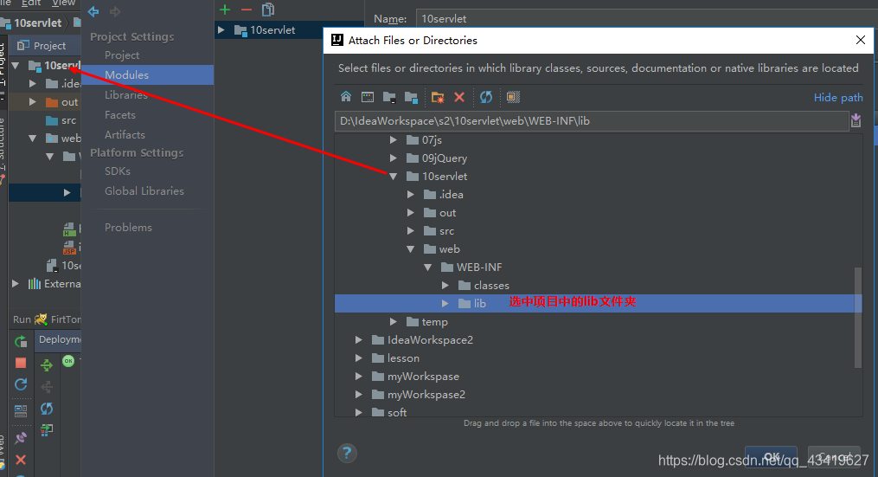Screen dimensions: 878x477
Task: Jump to Desktop directory in file chooser
Action: [368, 97]
